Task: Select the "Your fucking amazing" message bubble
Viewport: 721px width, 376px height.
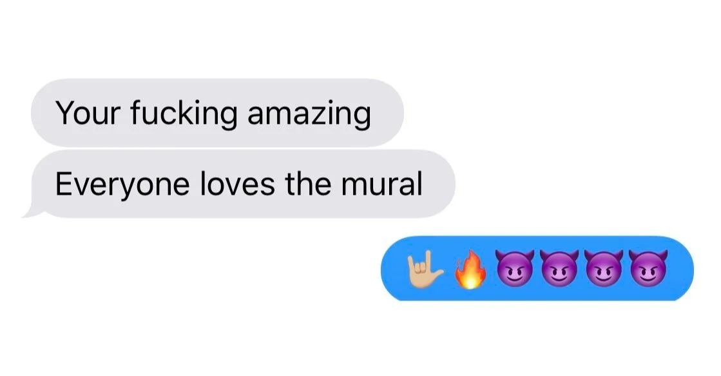Action: coord(217,113)
